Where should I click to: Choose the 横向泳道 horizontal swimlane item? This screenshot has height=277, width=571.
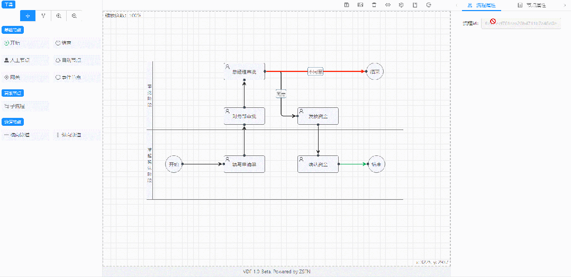coord(25,135)
